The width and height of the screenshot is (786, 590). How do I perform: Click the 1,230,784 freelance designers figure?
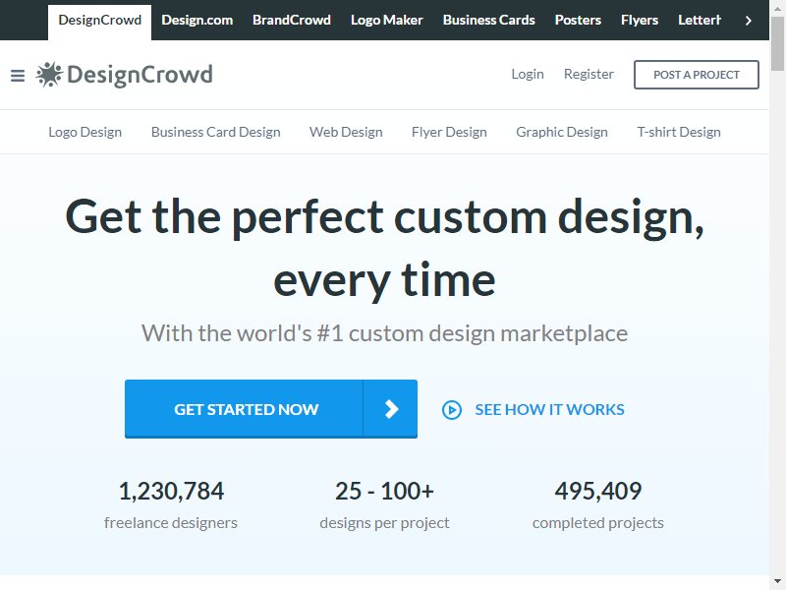(x=171, y=491)
